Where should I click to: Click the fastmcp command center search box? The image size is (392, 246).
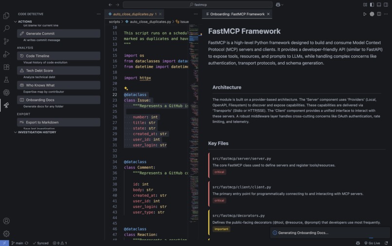(x=198, y=4)
